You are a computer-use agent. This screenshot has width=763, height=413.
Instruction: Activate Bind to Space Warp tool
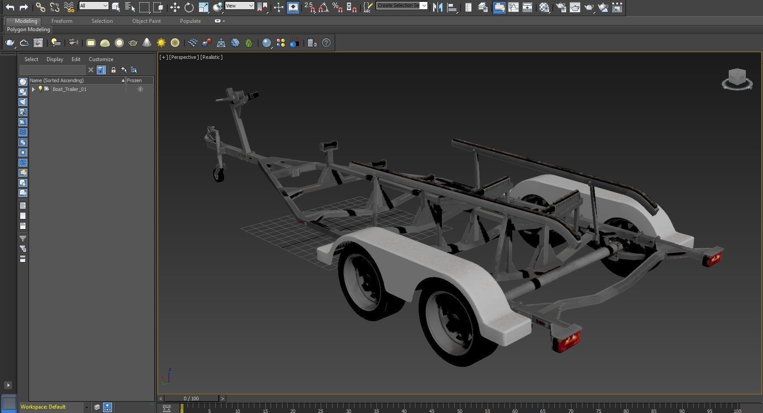69,7
